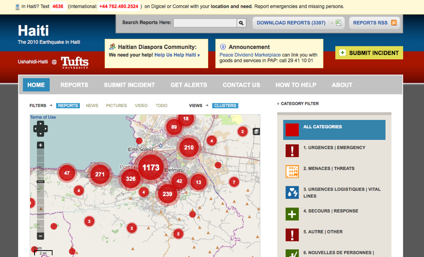
Task: Click the Reports RSS button text
Action: pyautogui.click(x=370, y=23)
